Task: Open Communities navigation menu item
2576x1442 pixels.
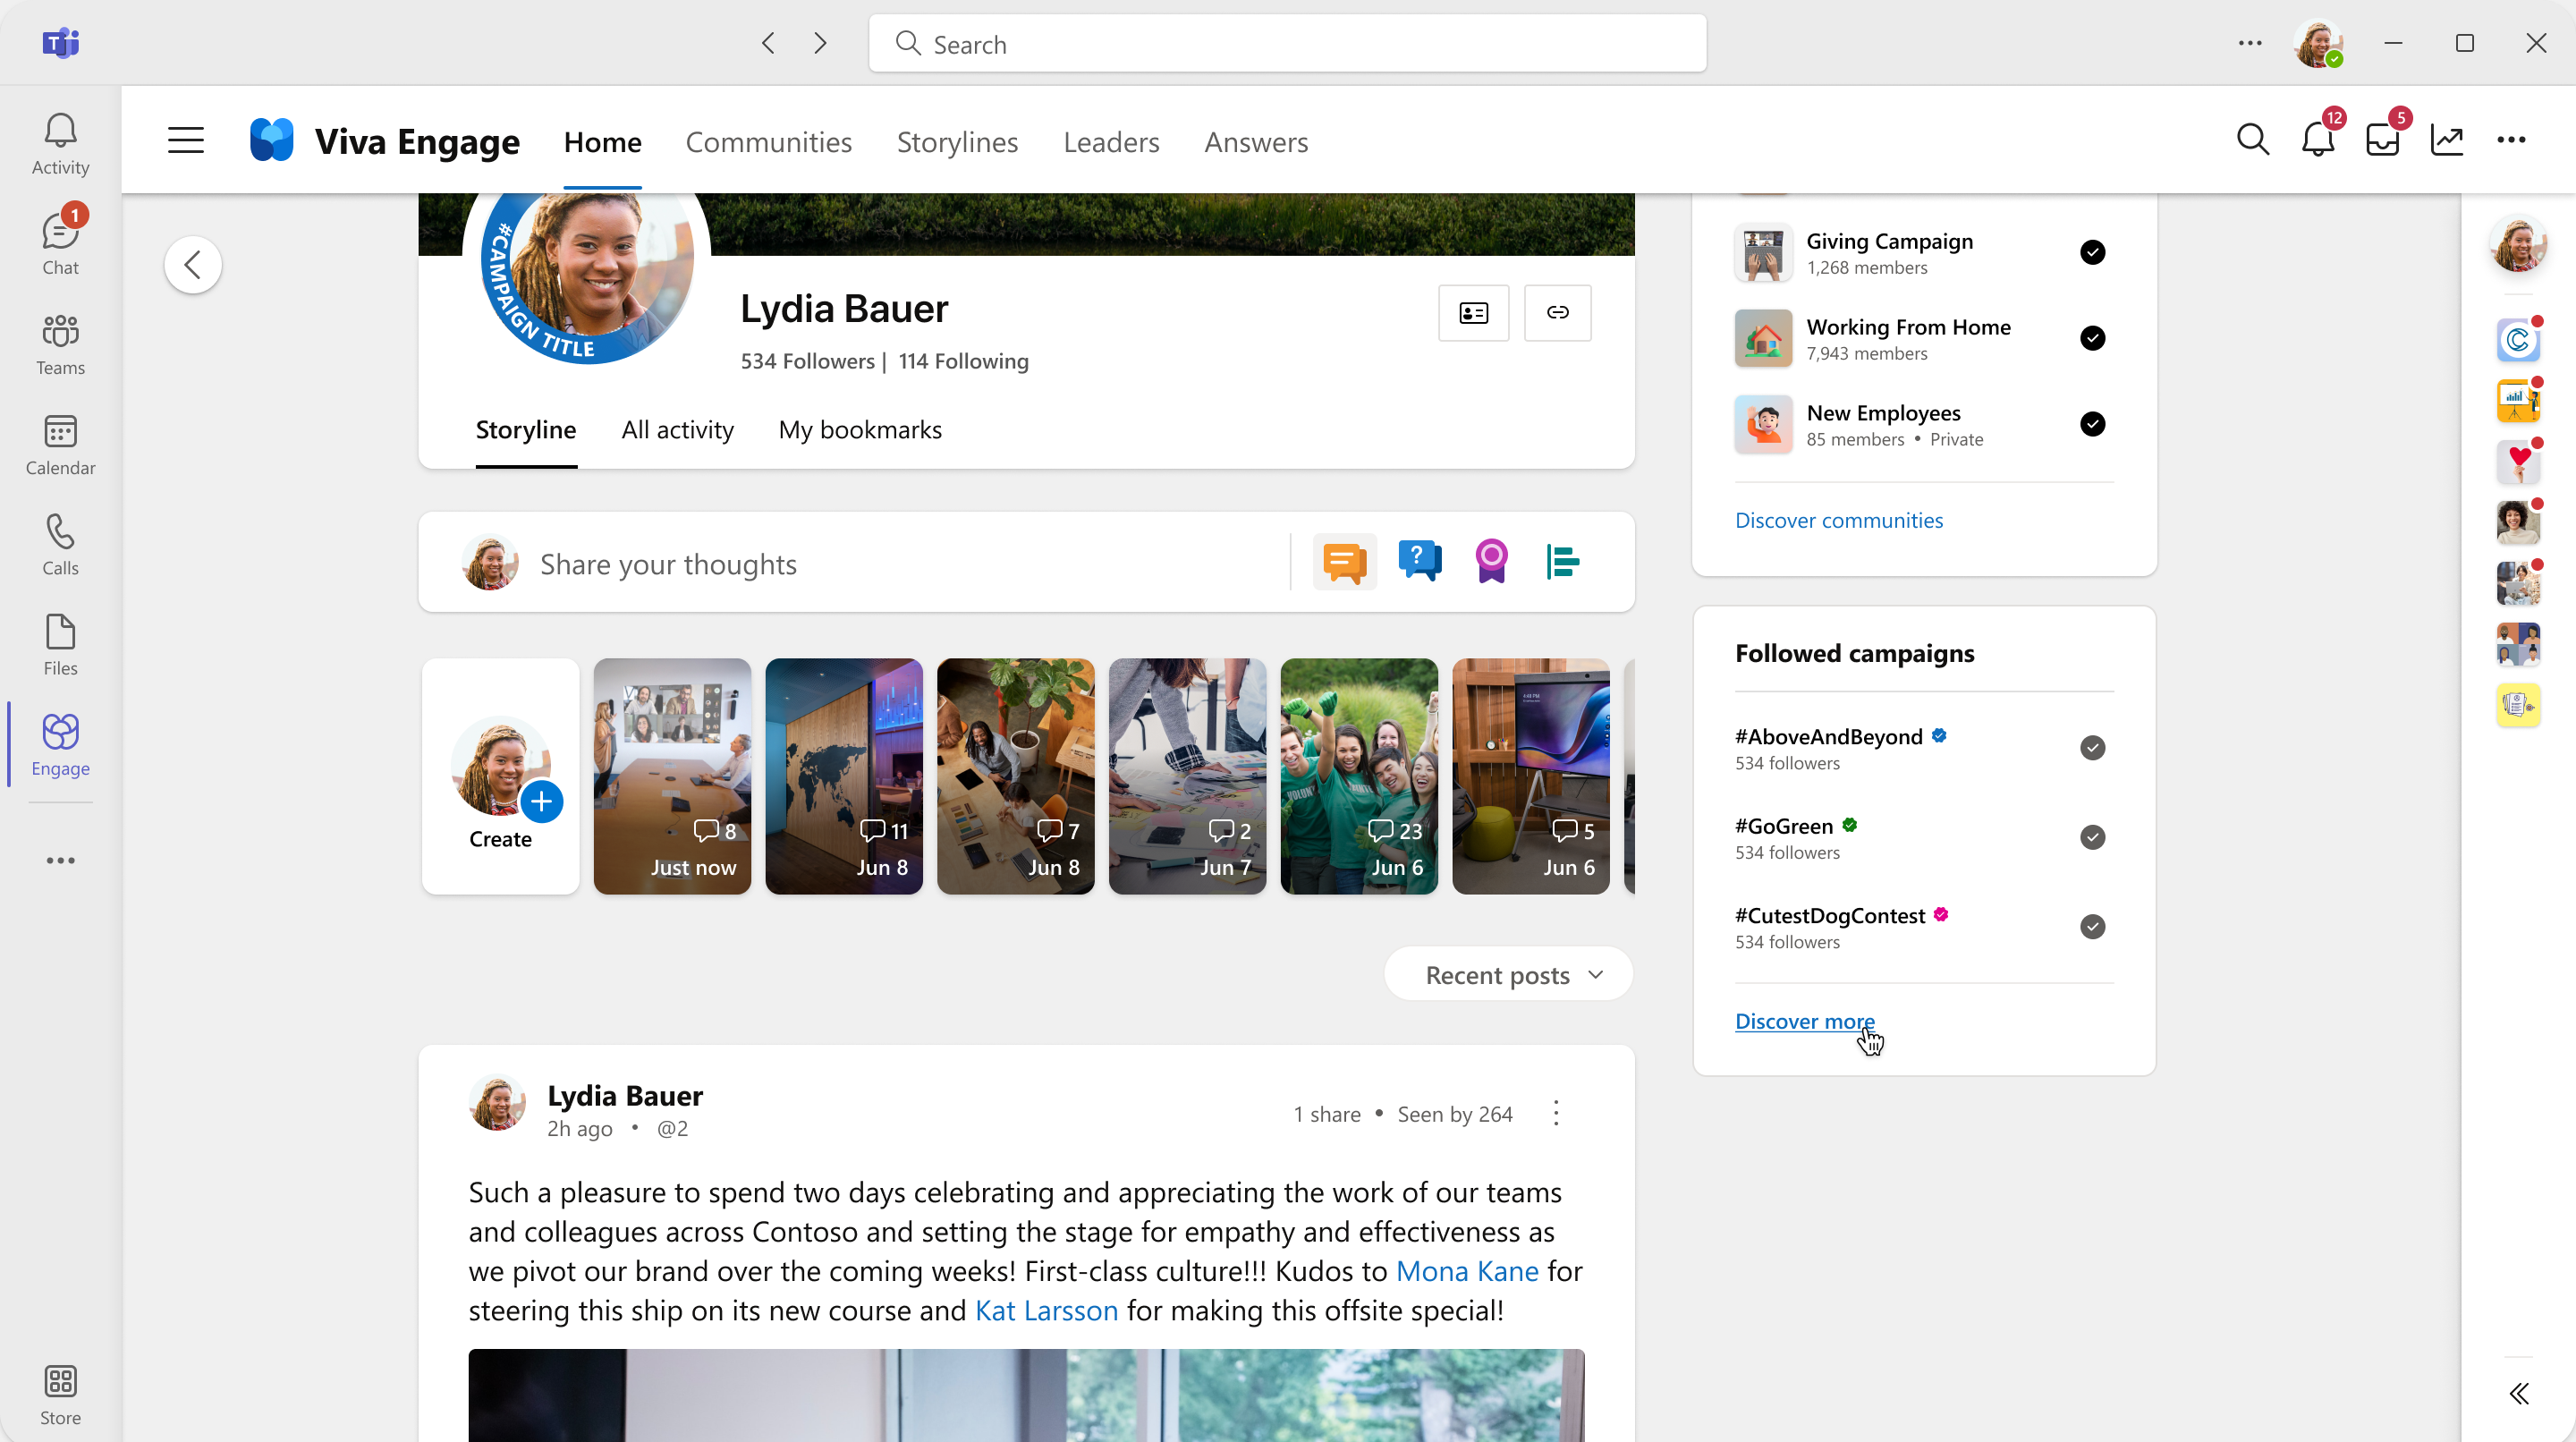Action: (767, 141)
